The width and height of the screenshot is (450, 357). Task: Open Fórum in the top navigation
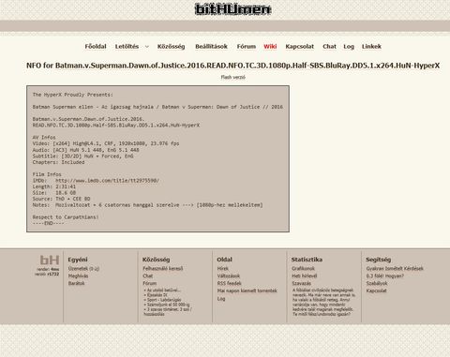coord(247,46)
